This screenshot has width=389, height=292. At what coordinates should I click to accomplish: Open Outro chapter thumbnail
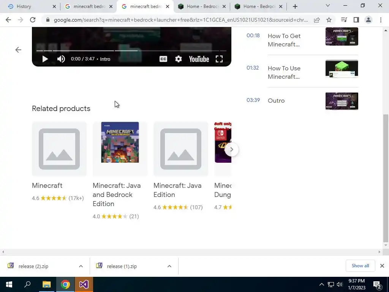tap(342, 101)
